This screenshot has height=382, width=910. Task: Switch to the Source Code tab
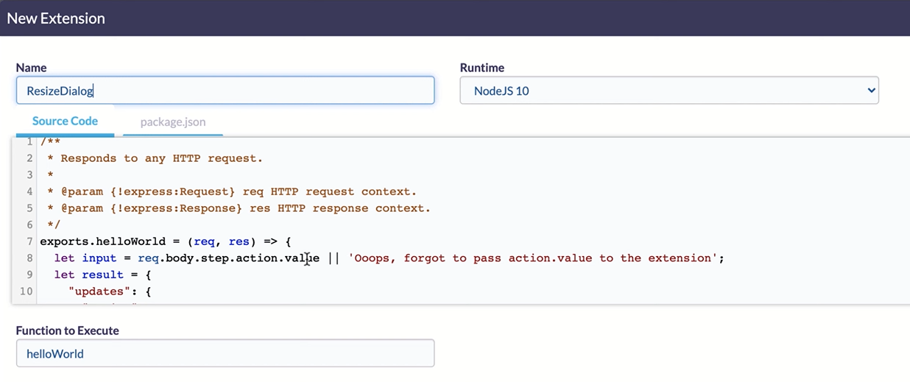coord(65,121)
